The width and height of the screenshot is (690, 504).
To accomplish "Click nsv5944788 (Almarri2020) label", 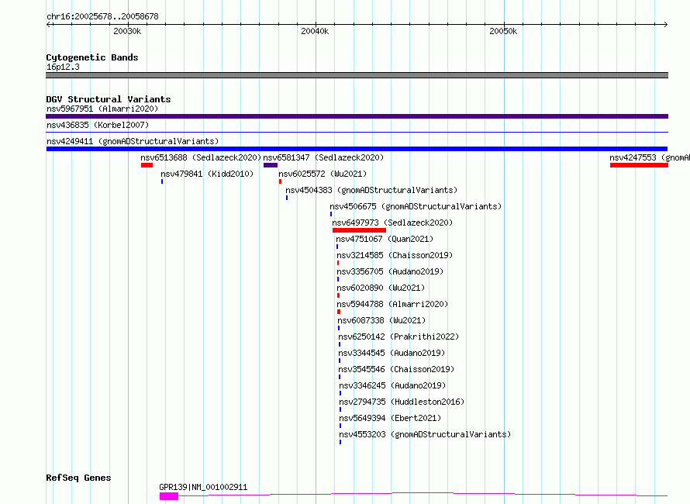I will [x=392, y=304].
